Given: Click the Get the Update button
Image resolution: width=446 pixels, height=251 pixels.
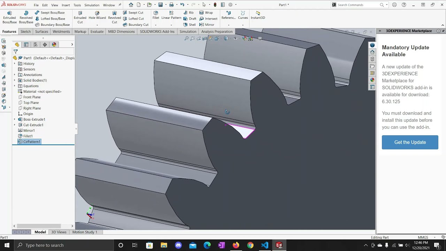Looking at the screenshot, I should point(410,142).
